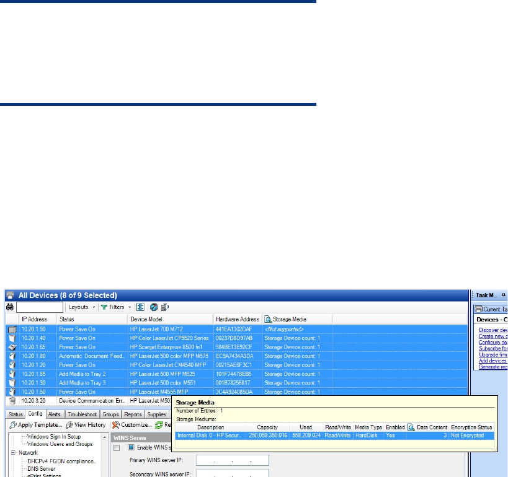Viewport: 508px width, 477px height.
Task: Click 'Add Media to Tray 3' status
Action: click(x=92, y=383)
